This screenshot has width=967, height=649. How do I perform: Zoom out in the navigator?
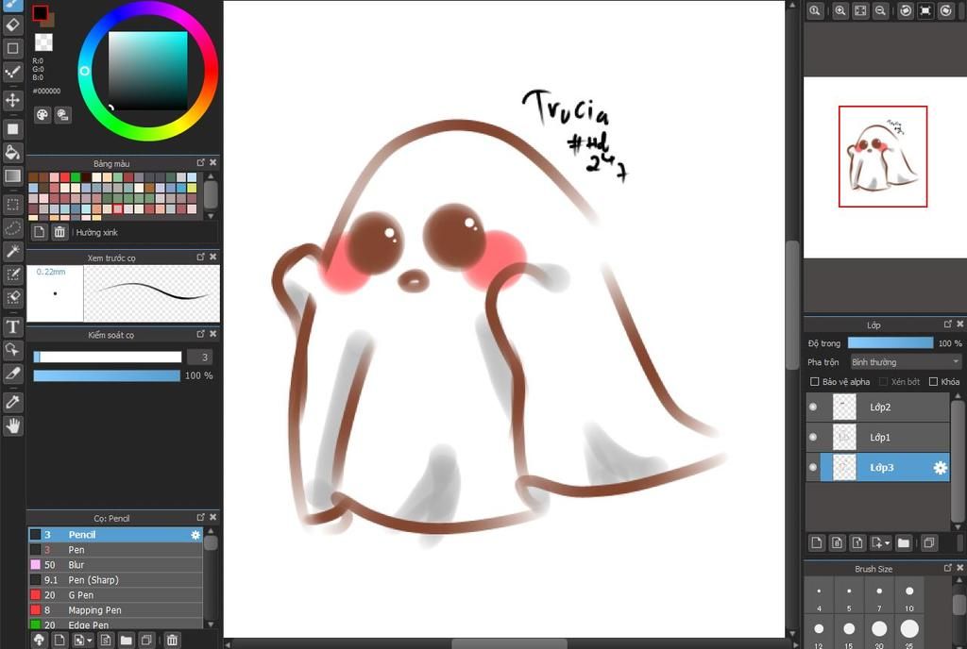[x=881, y=10]
